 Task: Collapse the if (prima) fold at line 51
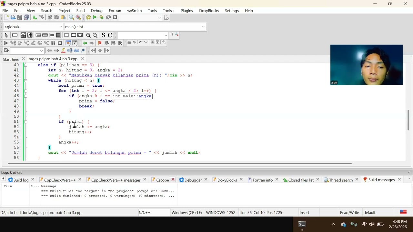pos(25,122)
